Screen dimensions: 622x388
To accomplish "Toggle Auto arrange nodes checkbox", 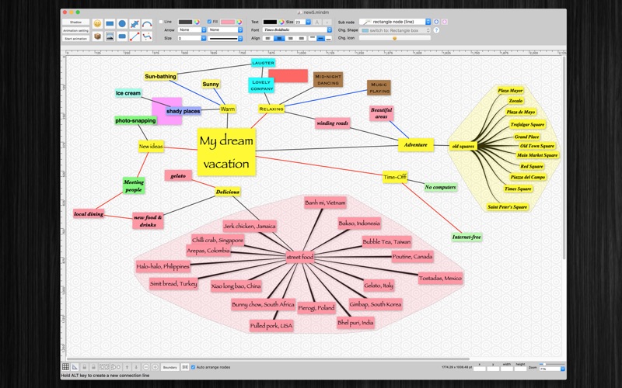I will click(x=193, y=367).
